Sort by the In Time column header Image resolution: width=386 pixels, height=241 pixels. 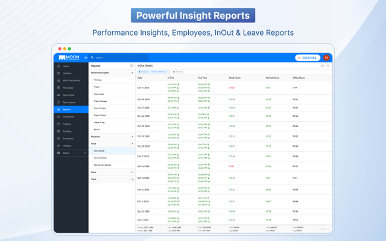(171, 78)
